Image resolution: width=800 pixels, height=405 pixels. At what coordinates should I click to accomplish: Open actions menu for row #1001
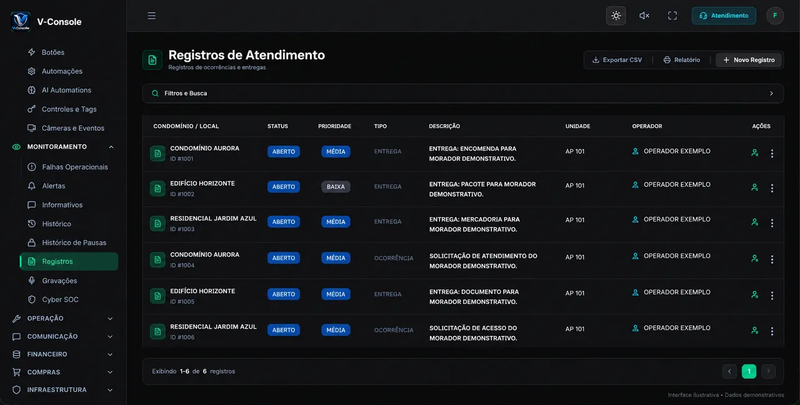point(772,154)
